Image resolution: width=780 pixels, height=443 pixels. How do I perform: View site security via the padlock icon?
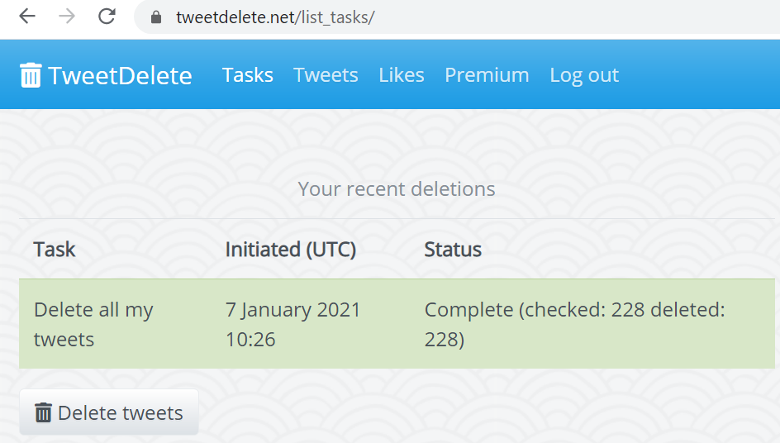156,17
